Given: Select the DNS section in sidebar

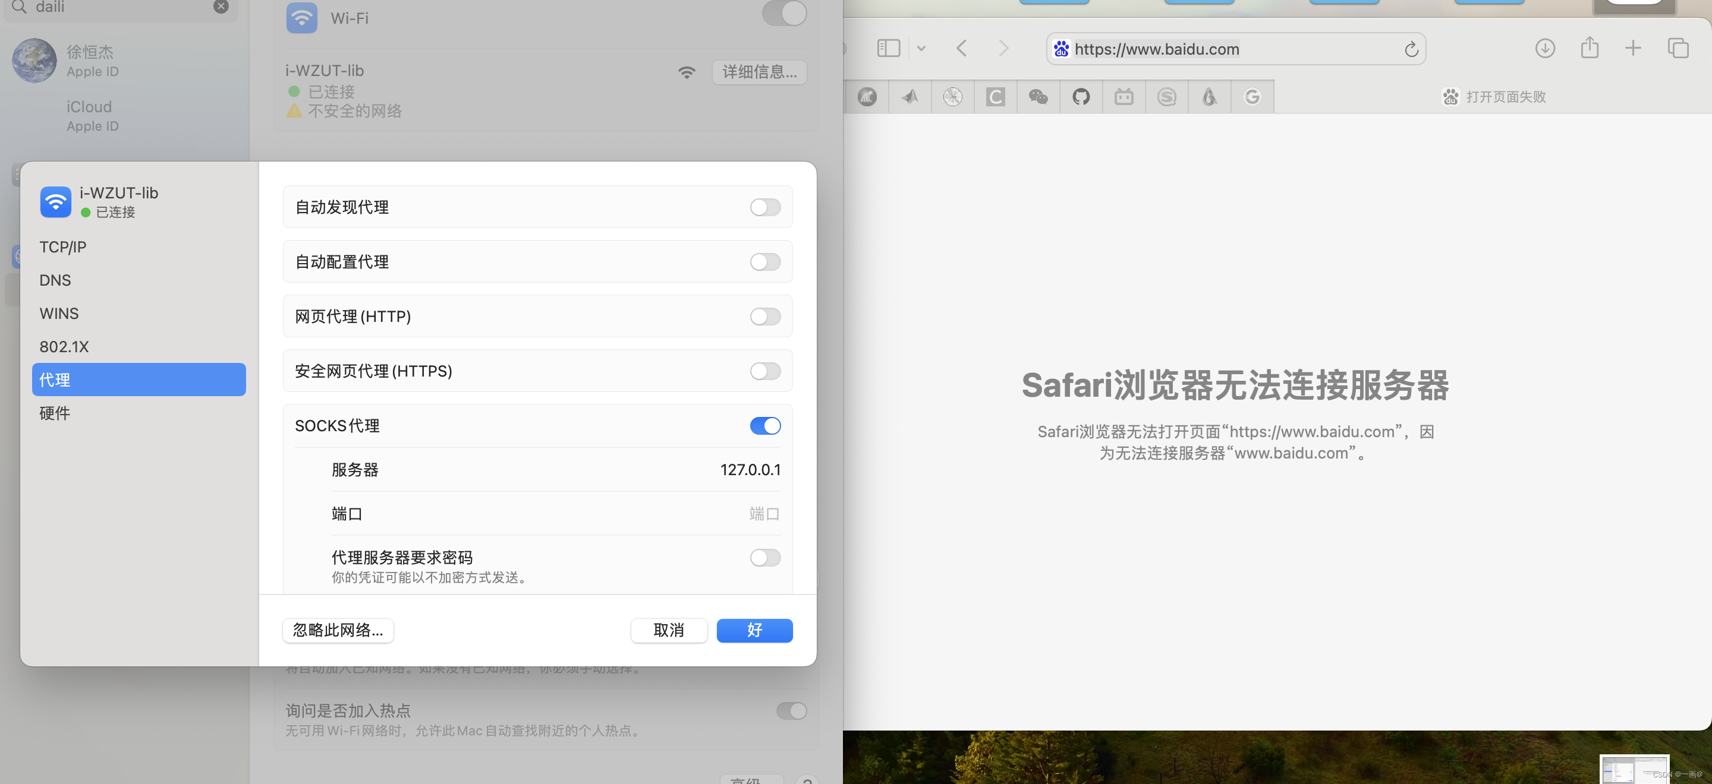Looking at the screenshot, I should coord(55,280).
